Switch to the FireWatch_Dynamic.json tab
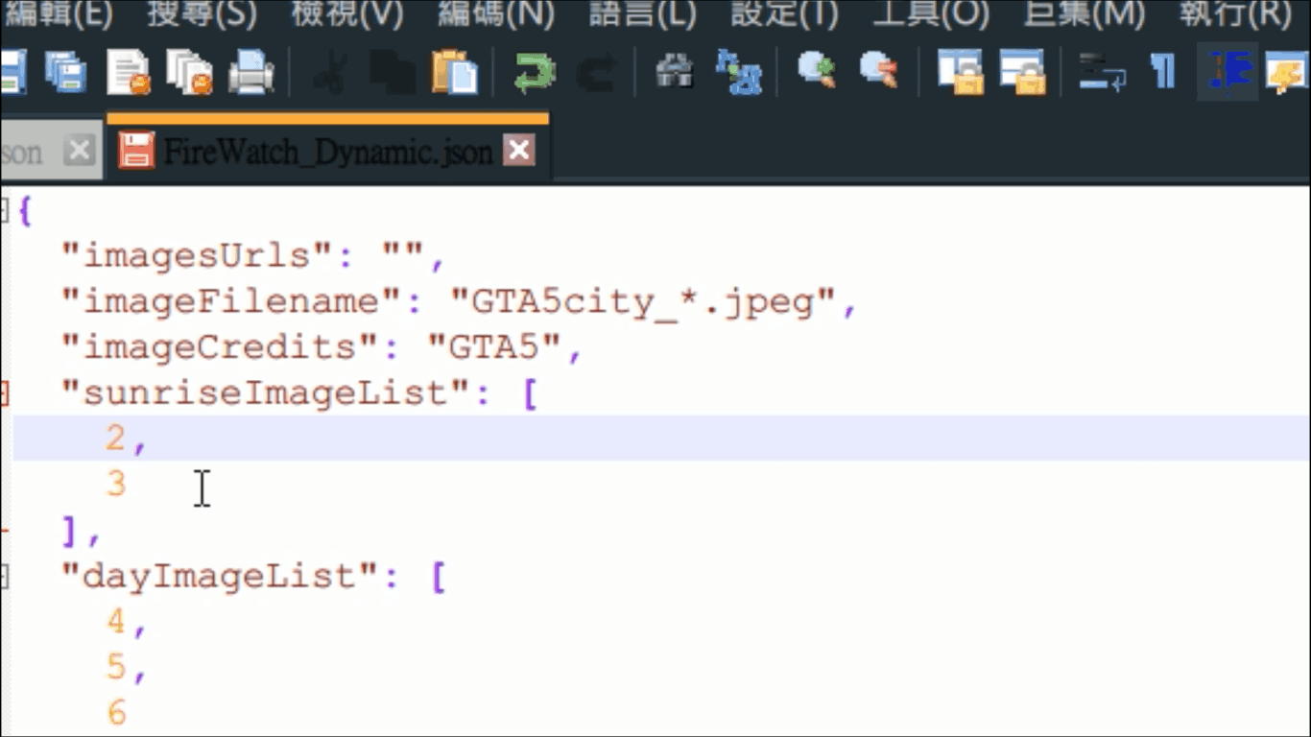The height and width of the screenshot is (737, 1311). (x=327, y=152)
